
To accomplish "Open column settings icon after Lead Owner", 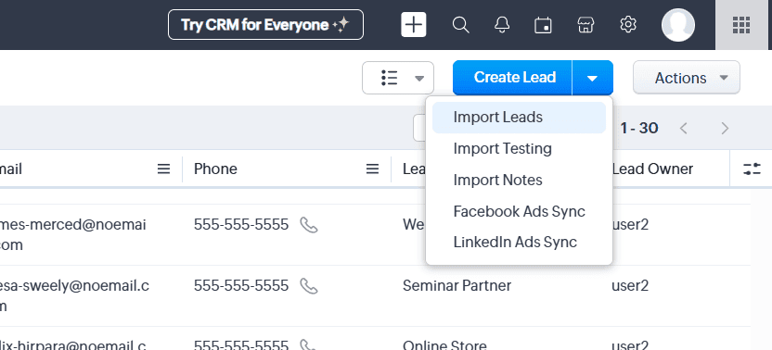I will [752, 169].
